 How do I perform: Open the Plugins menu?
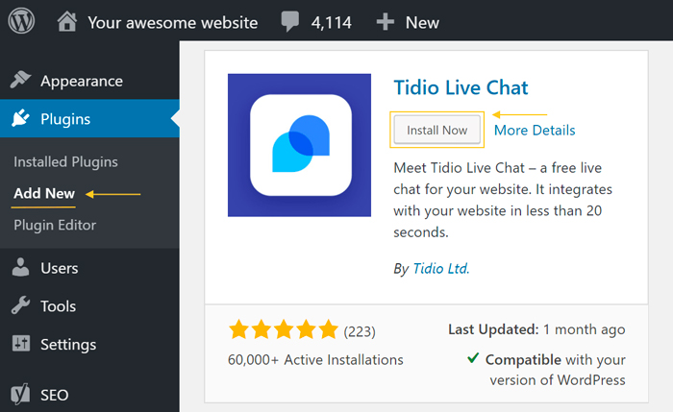click(89, 118)
